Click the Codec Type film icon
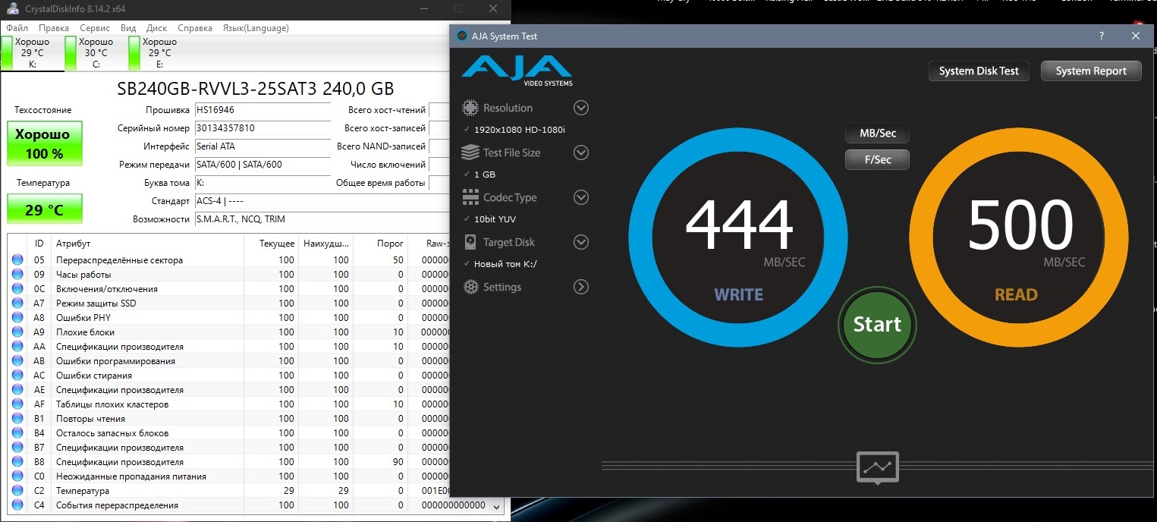Viewport: 1157px width, 522px height. point(470,197)
